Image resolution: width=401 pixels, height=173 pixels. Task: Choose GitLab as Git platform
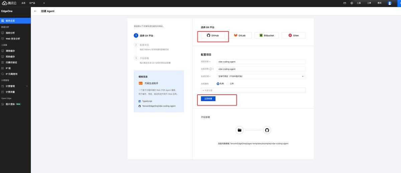(239, 35)
